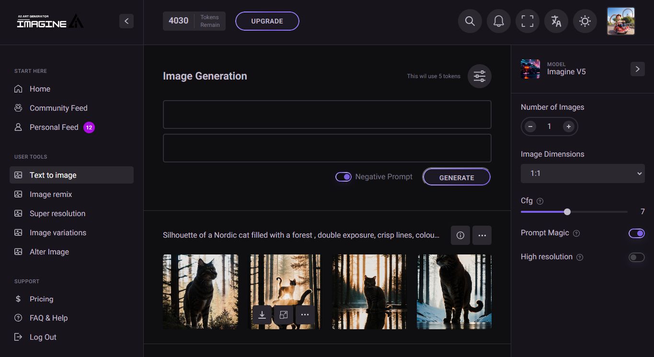Open the language translation icon
Viewport: 654px width, 357px height.
[x=556, y=21]
